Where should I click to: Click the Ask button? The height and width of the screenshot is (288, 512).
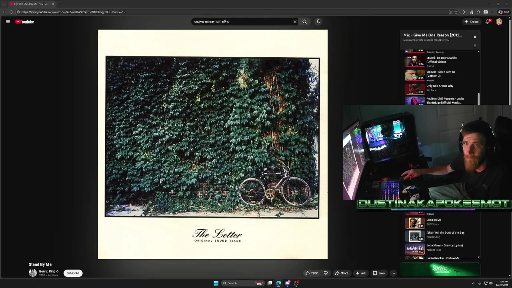[360, 273]
